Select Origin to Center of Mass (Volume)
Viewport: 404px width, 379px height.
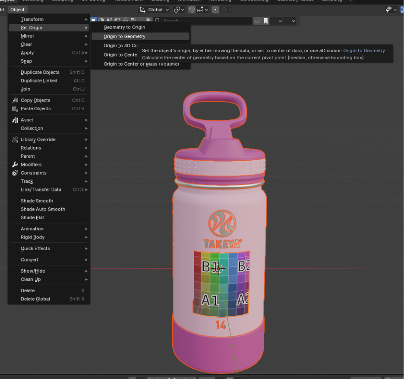point(140,64)
